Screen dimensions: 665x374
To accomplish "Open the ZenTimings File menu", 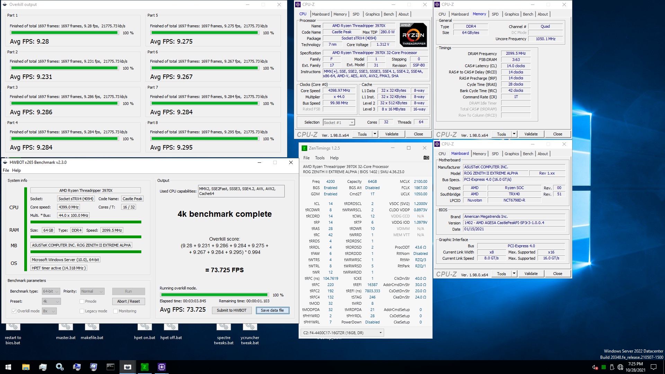I will [x=307, y=158].
